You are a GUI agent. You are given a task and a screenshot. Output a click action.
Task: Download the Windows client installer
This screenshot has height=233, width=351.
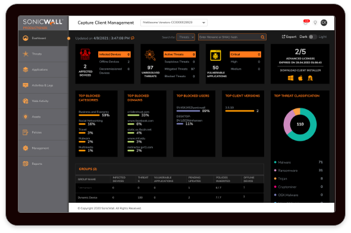(x=290, y=78)
